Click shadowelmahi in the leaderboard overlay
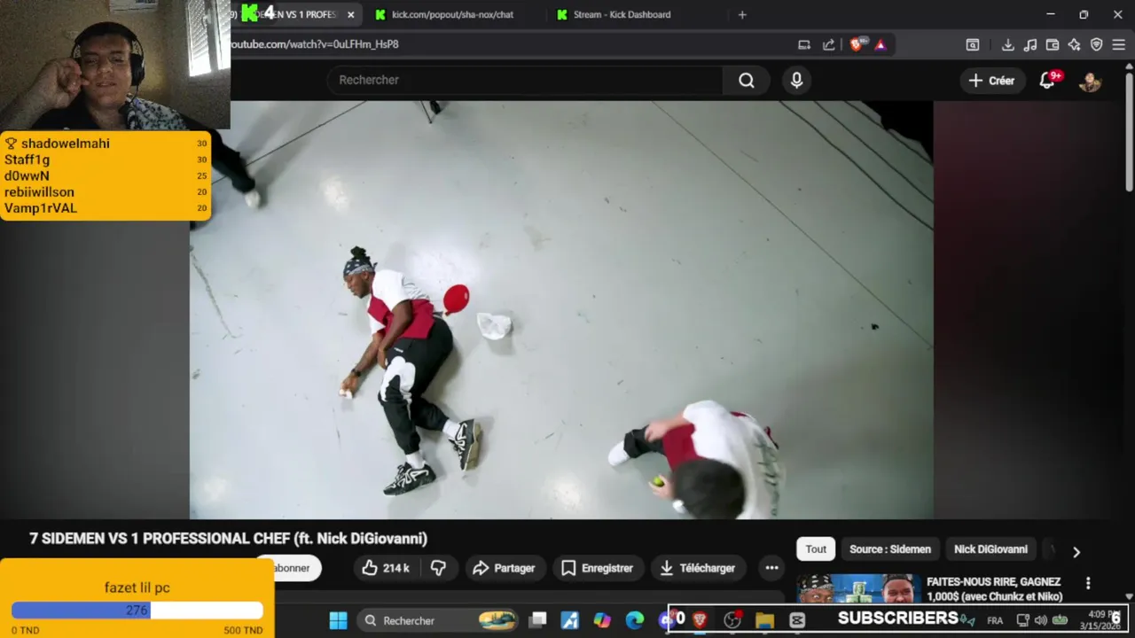This screenshot has height=638, width=1135. pos(66,144)
